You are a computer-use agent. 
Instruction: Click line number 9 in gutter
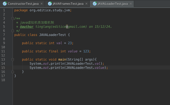[4, 43]
